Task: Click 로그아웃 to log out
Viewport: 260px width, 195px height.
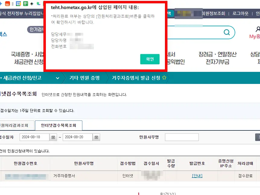Action: coord(240,14)
